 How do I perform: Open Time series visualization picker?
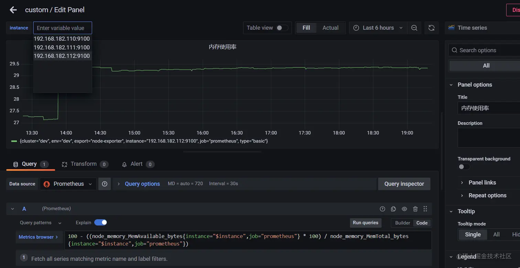(x=483, y=28)
